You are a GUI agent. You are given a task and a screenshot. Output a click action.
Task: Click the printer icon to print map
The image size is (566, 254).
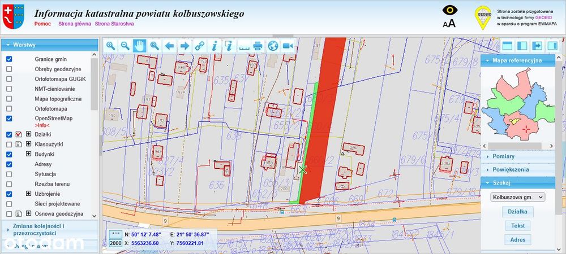tap(258, 46)
